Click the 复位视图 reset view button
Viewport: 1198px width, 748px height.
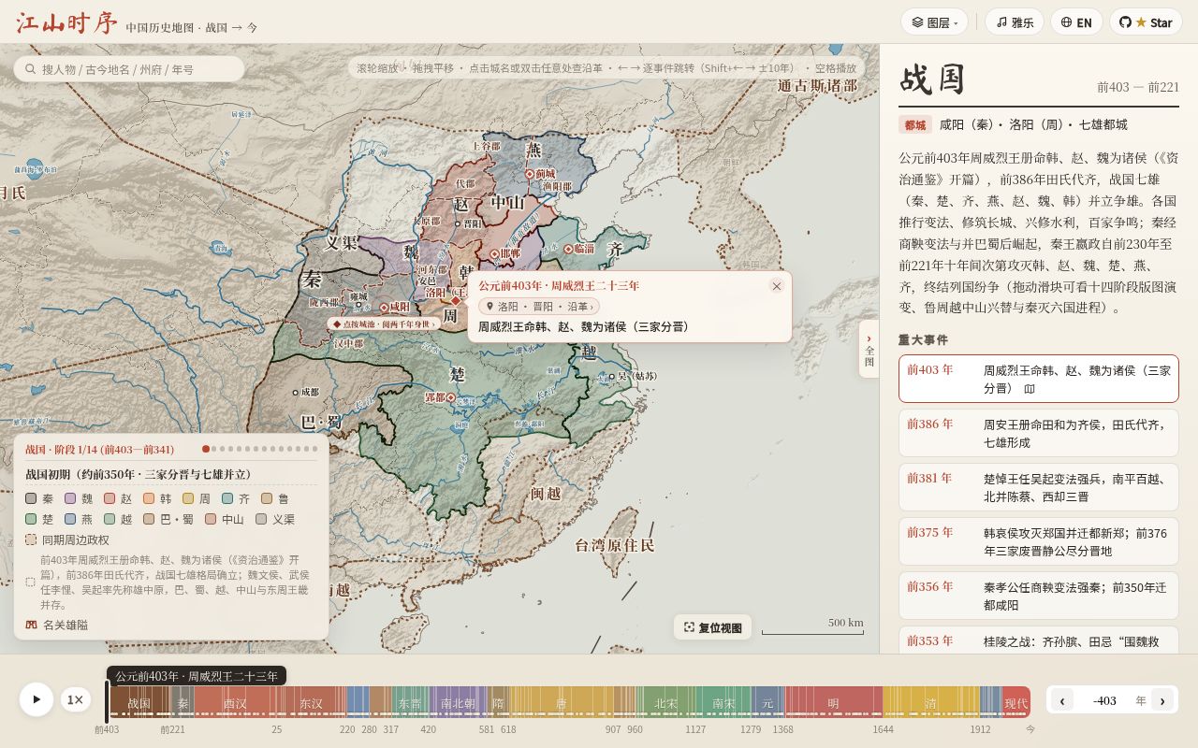coord(712,627)
